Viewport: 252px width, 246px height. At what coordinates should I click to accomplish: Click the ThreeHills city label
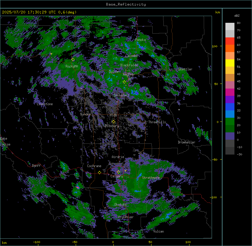pyautogui.click(x=157, y=122)
